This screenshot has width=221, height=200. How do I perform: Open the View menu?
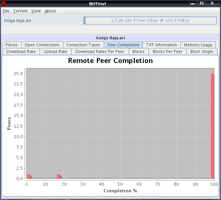click(36, 11)
